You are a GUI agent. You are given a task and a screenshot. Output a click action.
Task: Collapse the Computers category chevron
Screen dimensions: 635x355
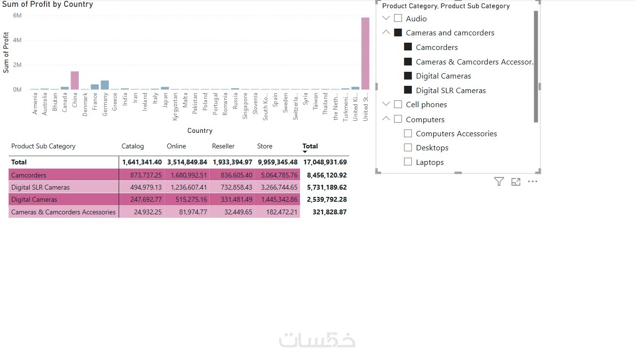(x=387, y=119)
